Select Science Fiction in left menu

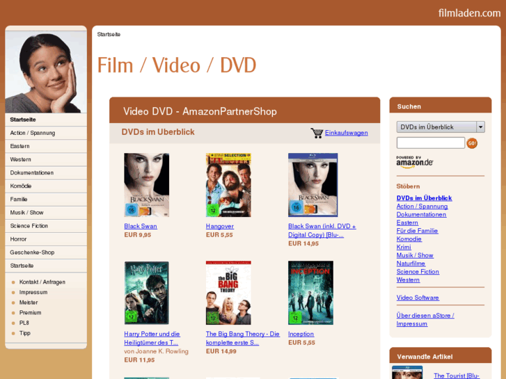(46, 226)
